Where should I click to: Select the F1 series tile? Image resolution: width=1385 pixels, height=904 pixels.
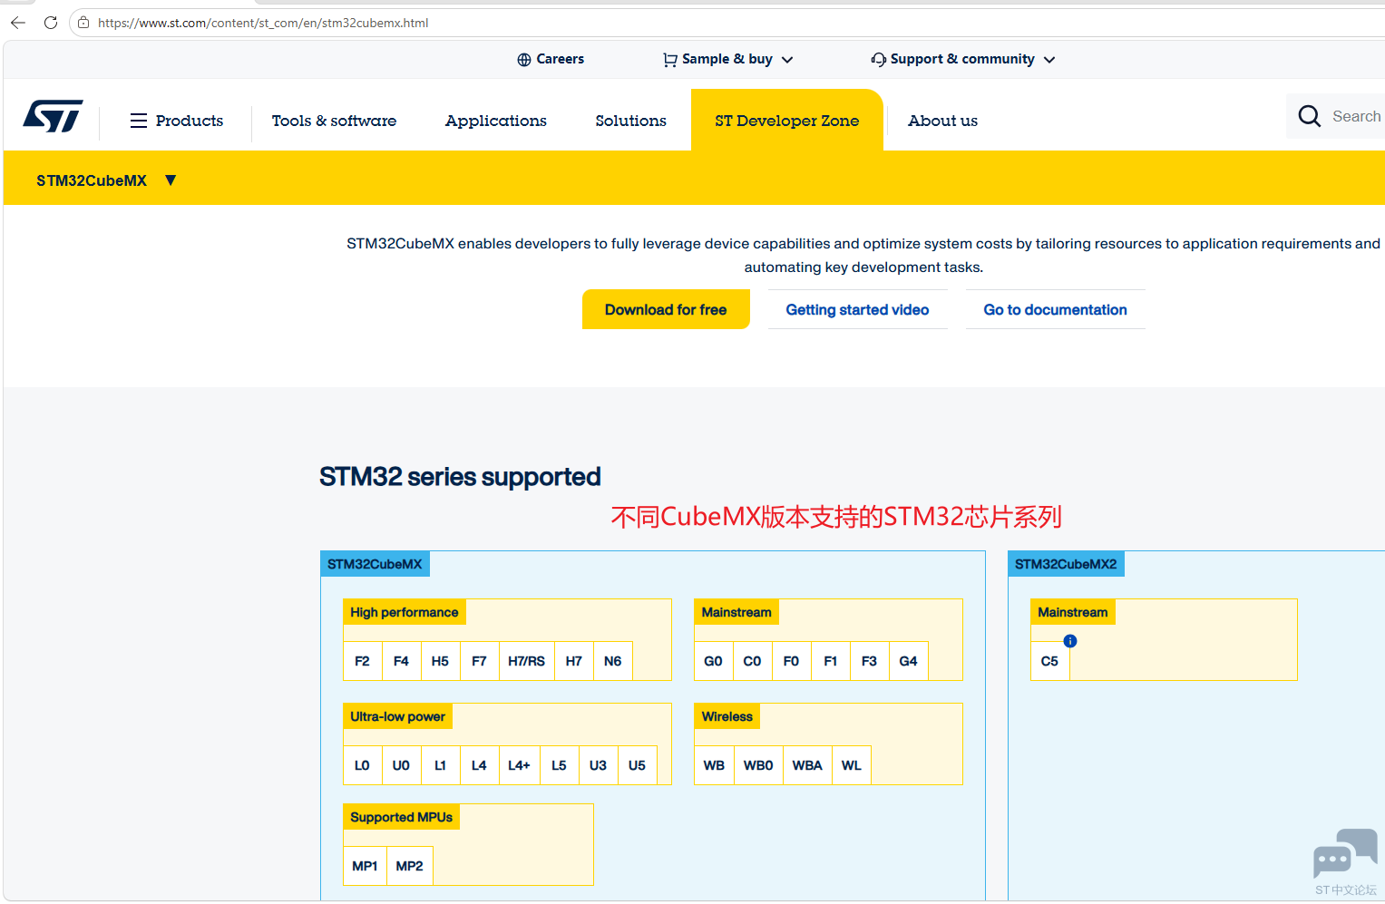[831, 661]
